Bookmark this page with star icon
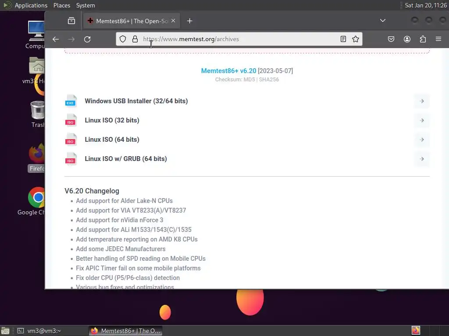This screenshot has width=449, height=336. coord(355,39)
